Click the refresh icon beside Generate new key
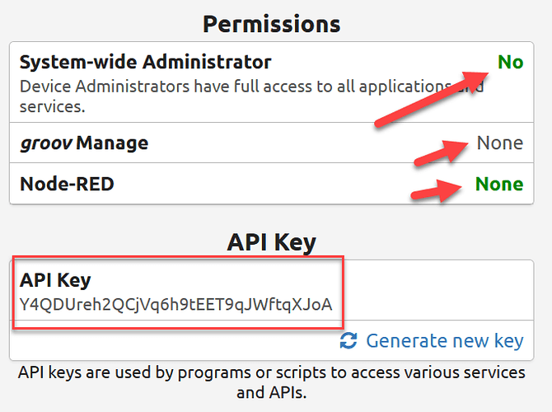Image resolution: width=552 pixels, height=412 pixels. (x=349, y=340)
